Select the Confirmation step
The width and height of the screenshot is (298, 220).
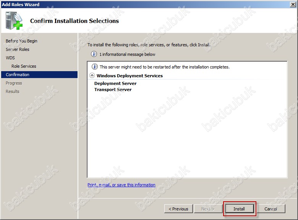pyautogui.click(x=39, y=75)
